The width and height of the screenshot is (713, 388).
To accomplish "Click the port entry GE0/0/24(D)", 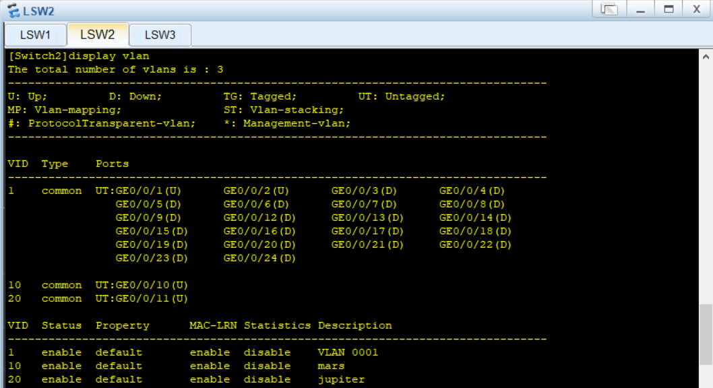I will coord(259,258).
